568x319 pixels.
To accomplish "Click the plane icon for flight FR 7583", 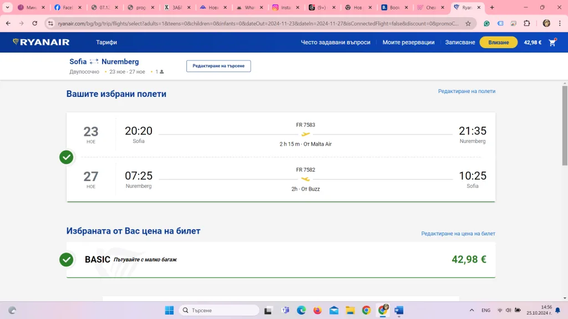I will [306, 134].
